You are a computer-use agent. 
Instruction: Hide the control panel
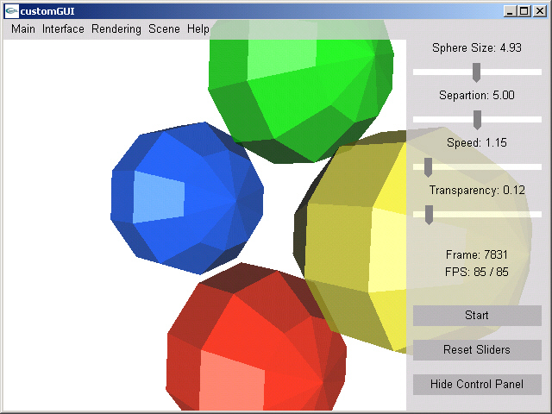pos(477,384)
